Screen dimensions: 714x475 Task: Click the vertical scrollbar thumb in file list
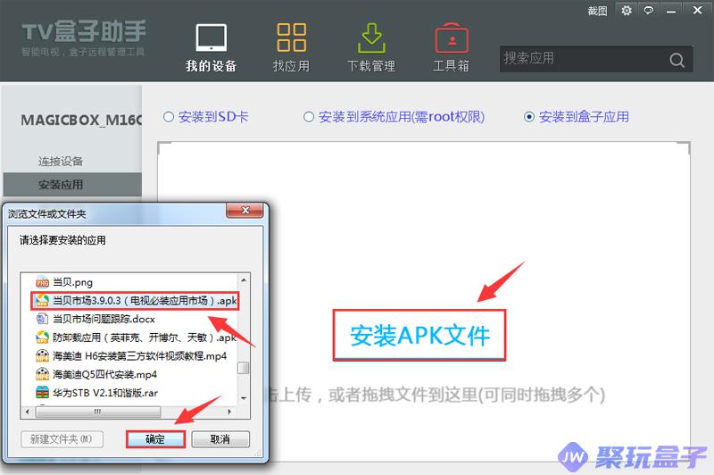(244, 368)
